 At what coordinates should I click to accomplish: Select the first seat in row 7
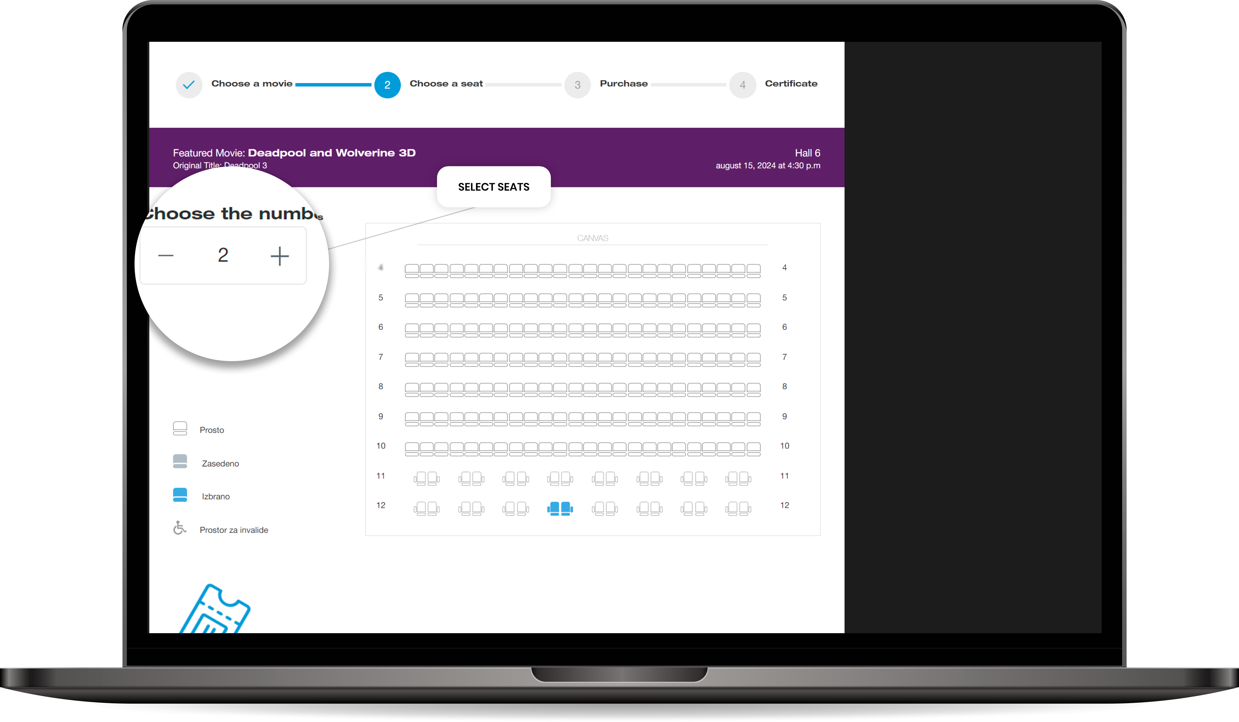click(412, 360)
